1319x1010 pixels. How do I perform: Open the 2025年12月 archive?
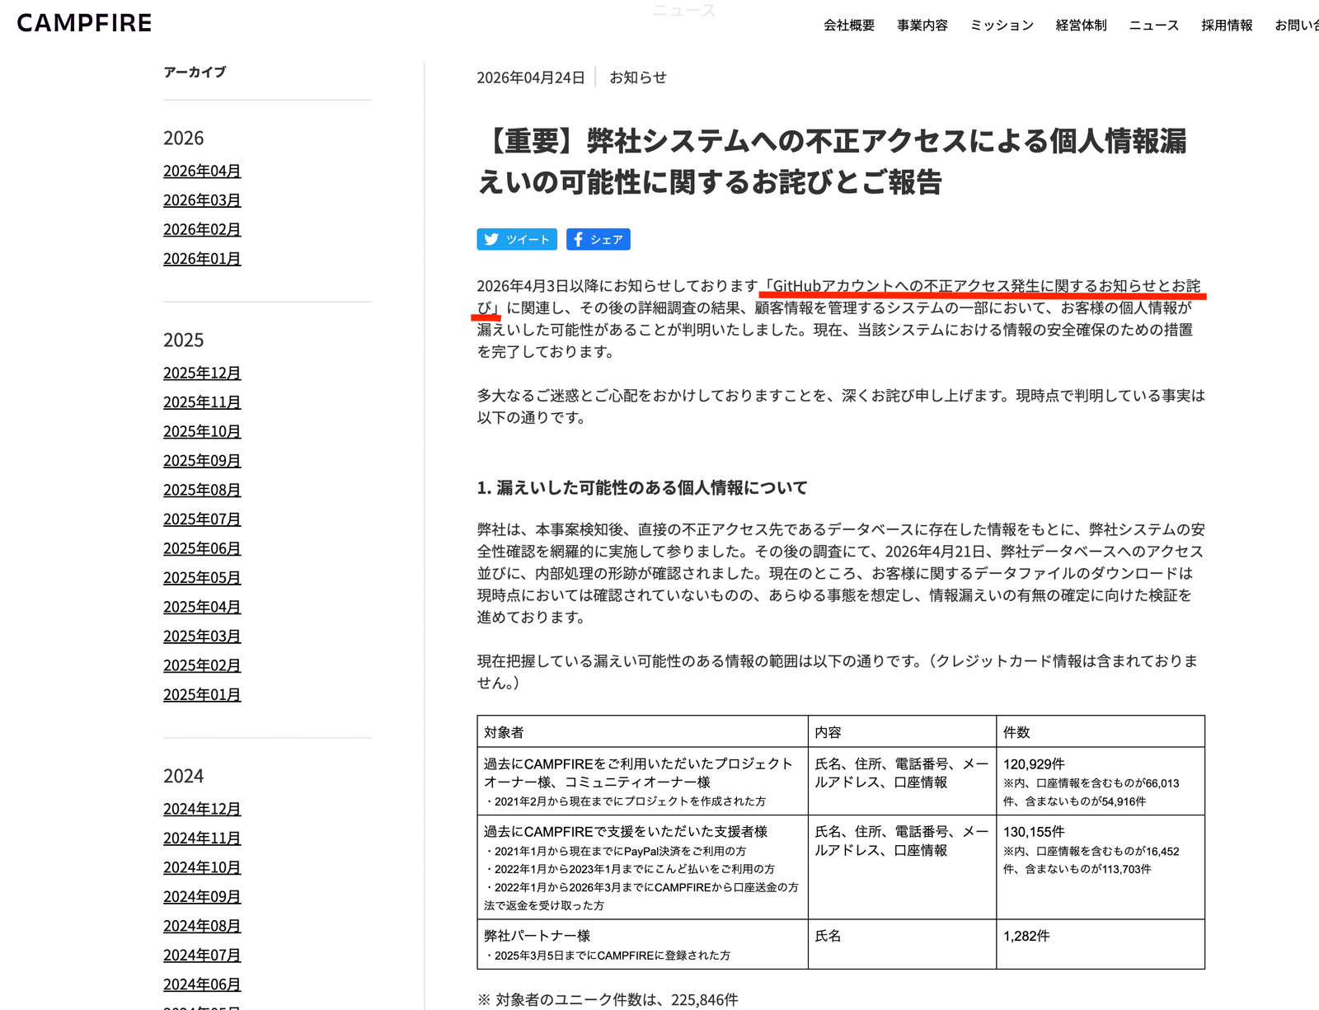coord(202,373)
